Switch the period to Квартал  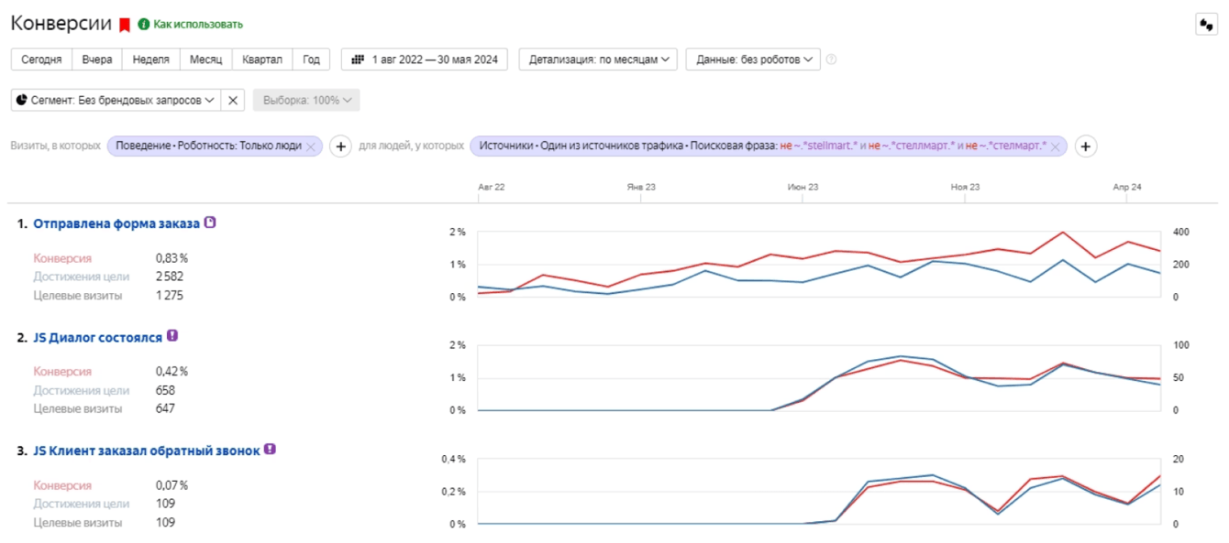point(262,60)
